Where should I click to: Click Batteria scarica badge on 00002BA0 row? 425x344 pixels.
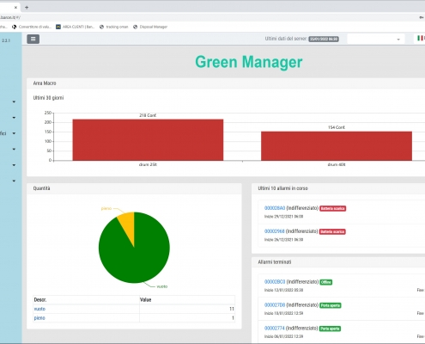coord(333,208)
